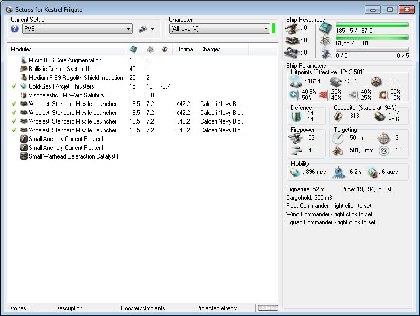Viewport: 420px width, 316px height.
Task: Click the Ballistic Control System II module icon
Action: pyautogui.click(x=24, y=69)
